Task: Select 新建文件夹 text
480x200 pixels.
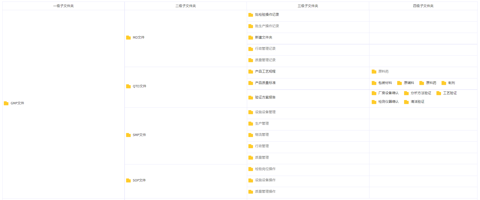Action: pyautogui.click(x=264, y=37)
